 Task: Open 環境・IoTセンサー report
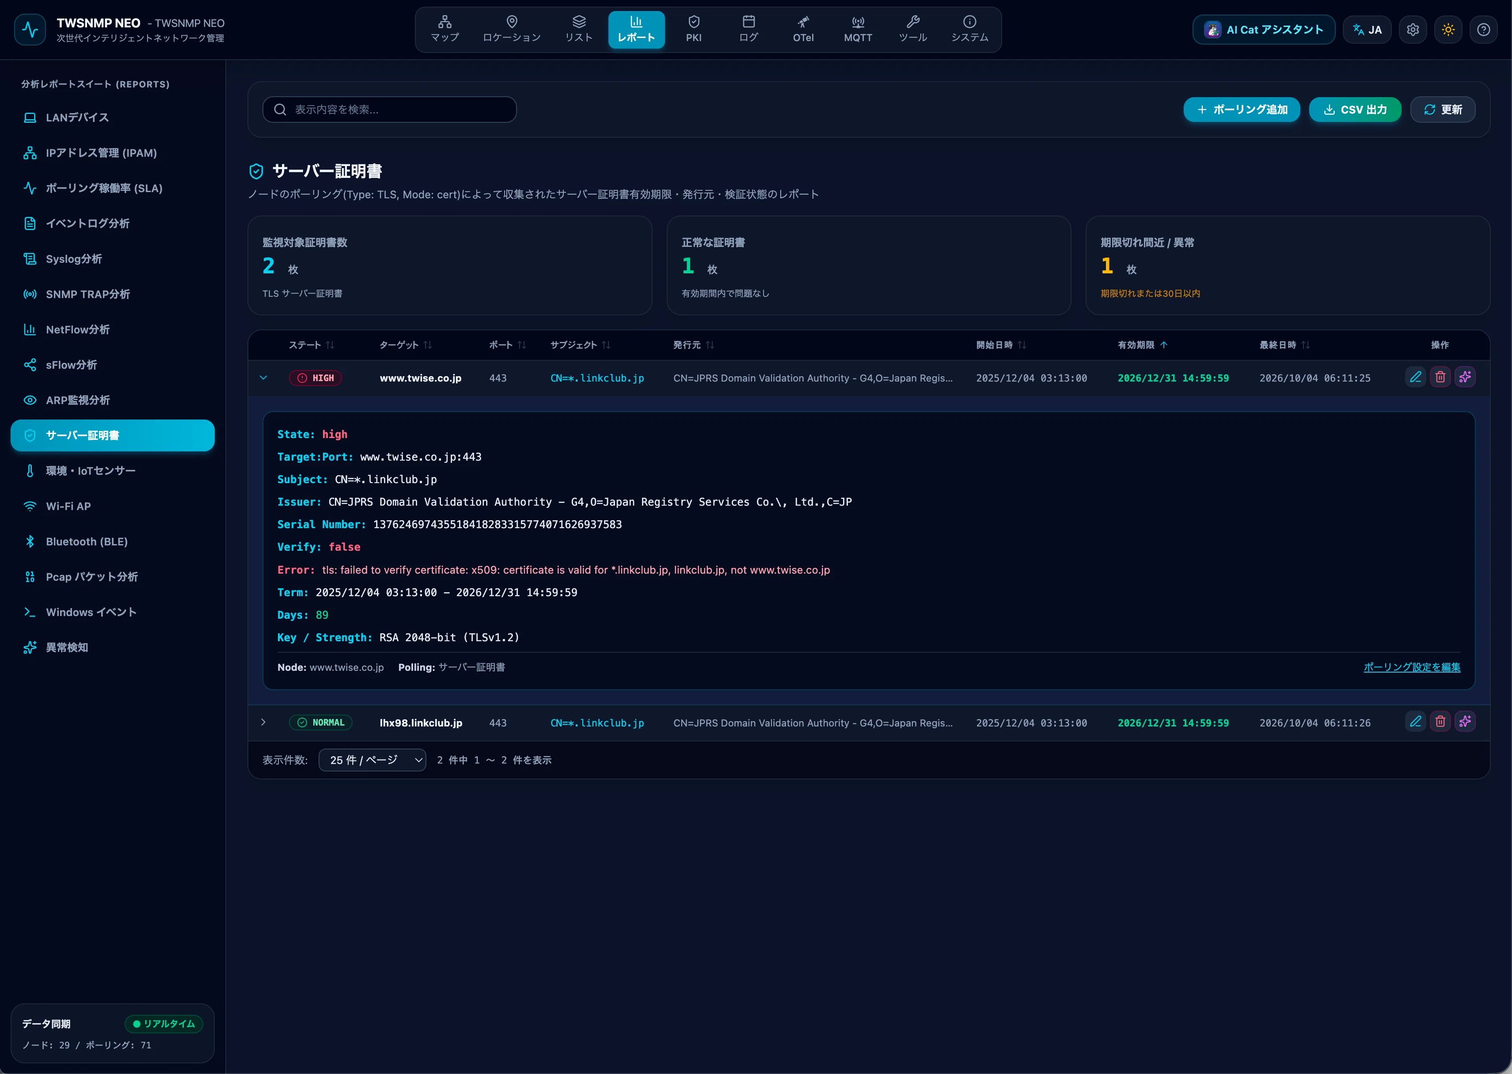coord(113,471)
